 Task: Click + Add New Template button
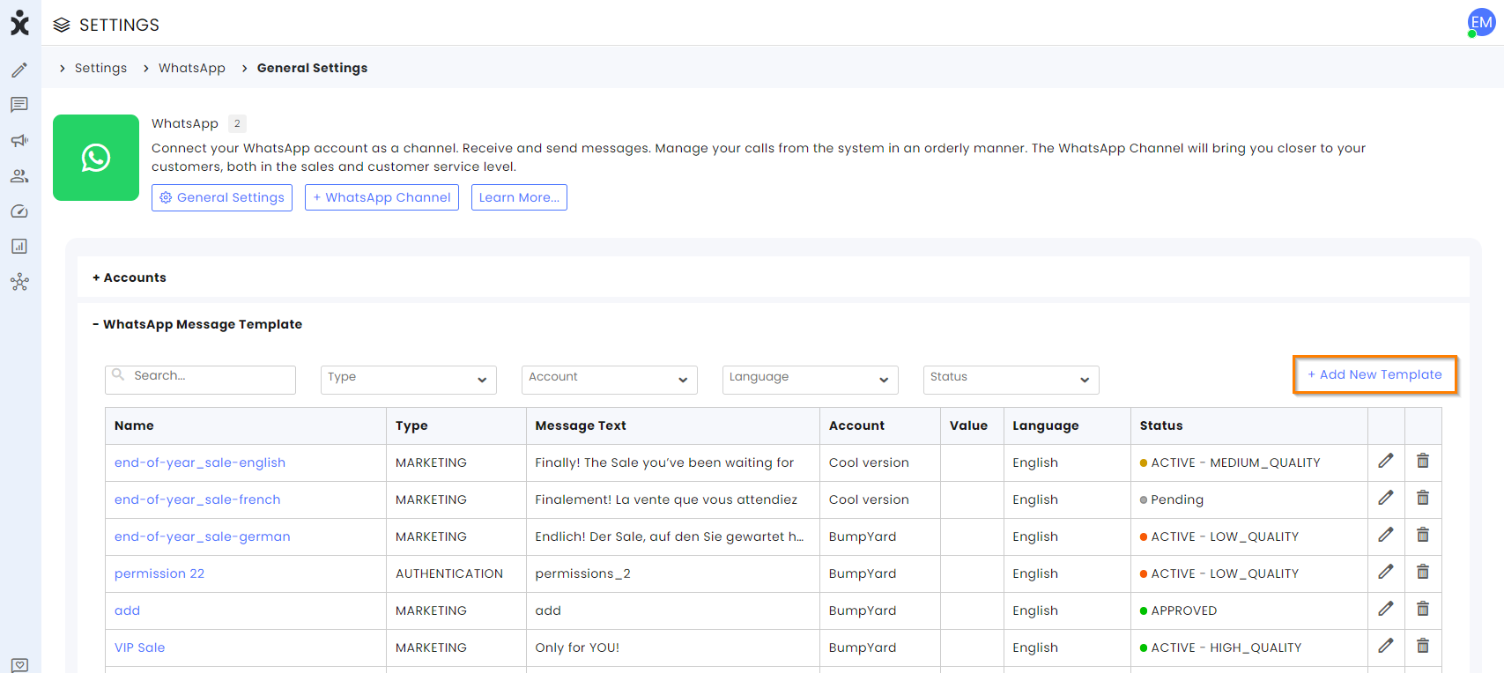(x=1374, y=374)
